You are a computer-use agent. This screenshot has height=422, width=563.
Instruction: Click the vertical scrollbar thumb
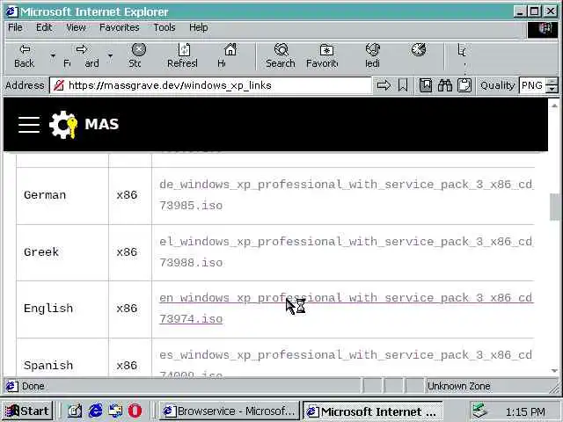[554, 207]
